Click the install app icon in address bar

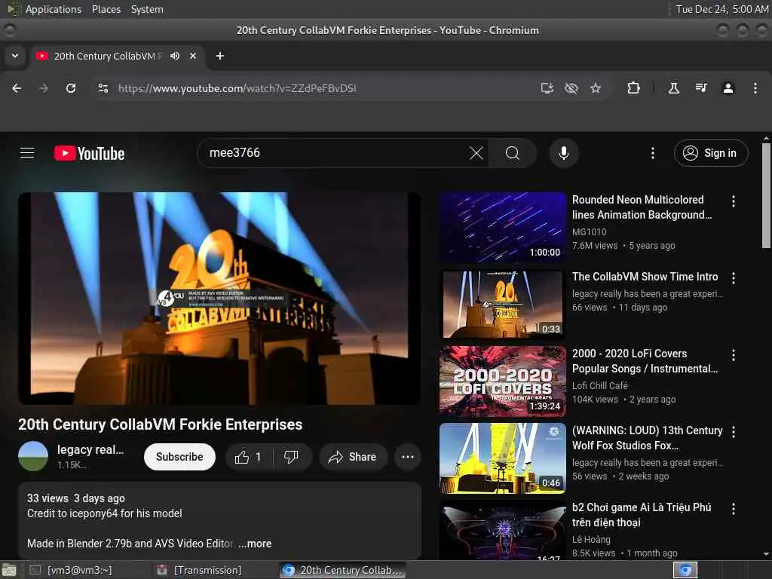click(547, 88)
